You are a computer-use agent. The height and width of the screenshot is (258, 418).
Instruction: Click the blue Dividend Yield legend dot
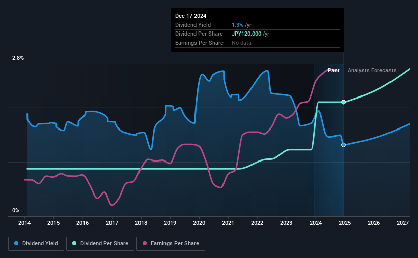point(16,243)
